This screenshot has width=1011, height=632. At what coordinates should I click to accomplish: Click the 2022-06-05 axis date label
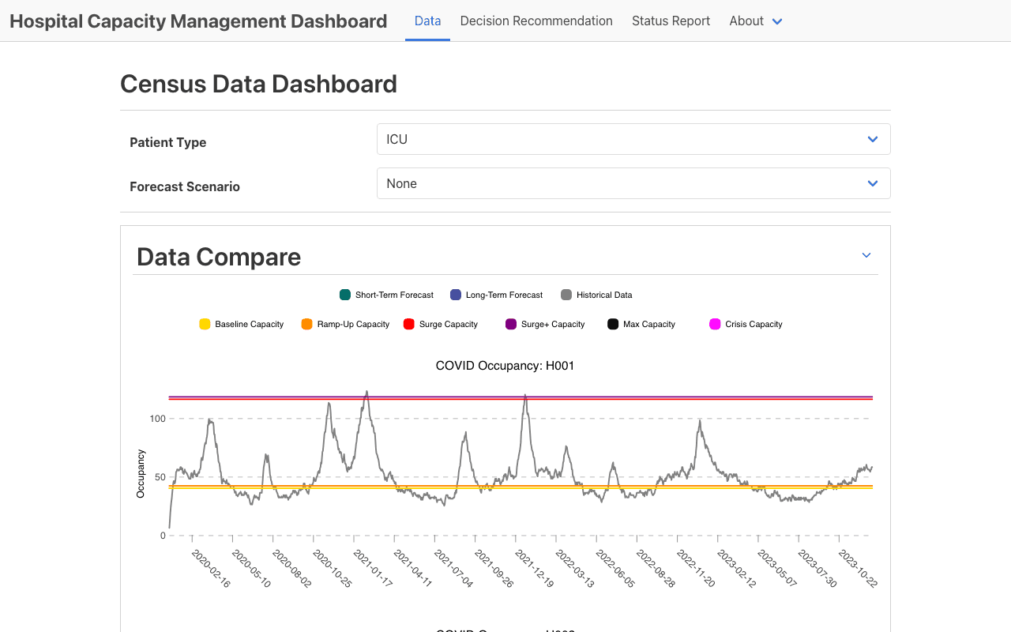[x=615, y=569]
